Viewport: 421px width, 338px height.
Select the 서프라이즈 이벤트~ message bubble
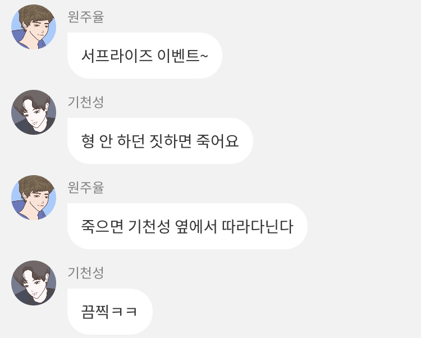coord(145,56)
